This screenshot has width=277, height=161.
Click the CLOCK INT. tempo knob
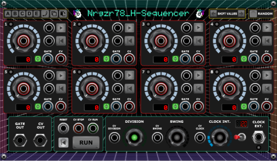tap(220, 137)
